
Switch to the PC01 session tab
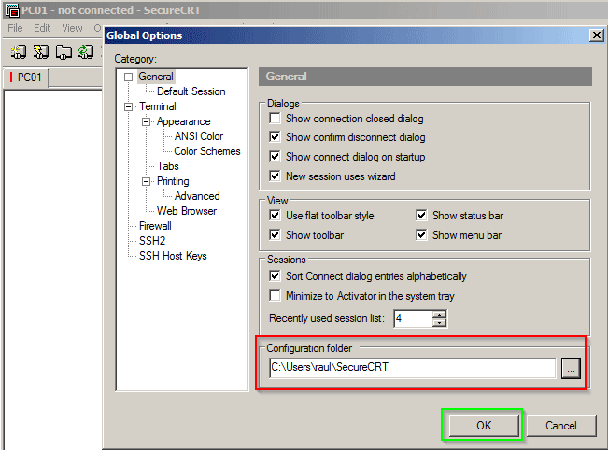[x=26, y=77]
